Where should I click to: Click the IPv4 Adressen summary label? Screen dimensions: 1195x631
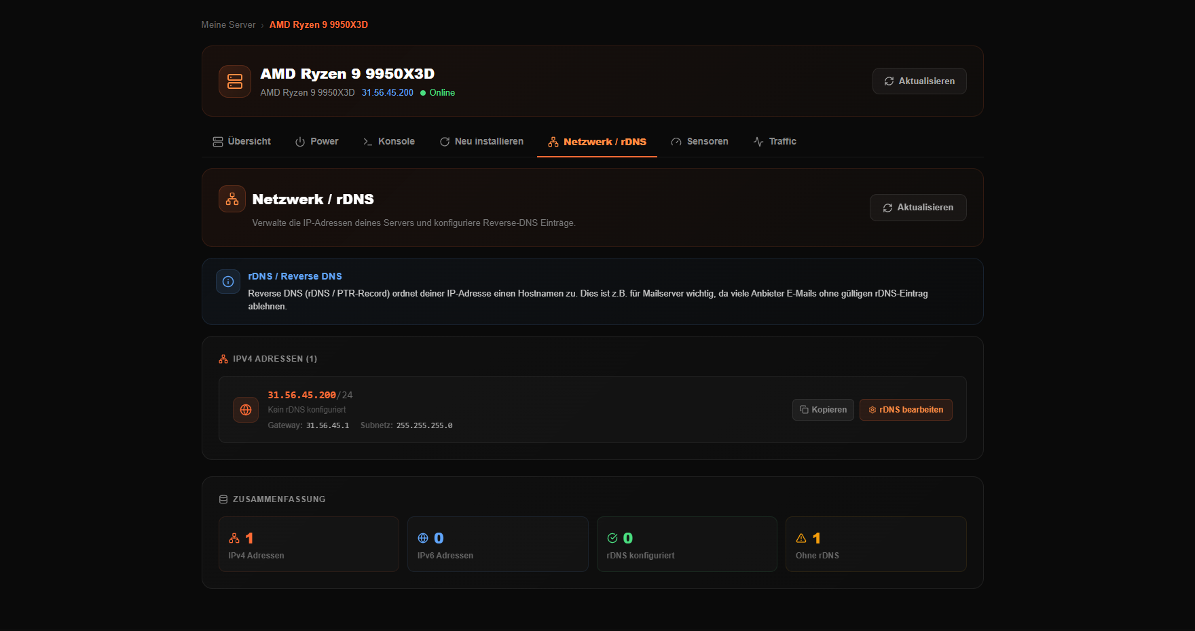pos(256,556)
